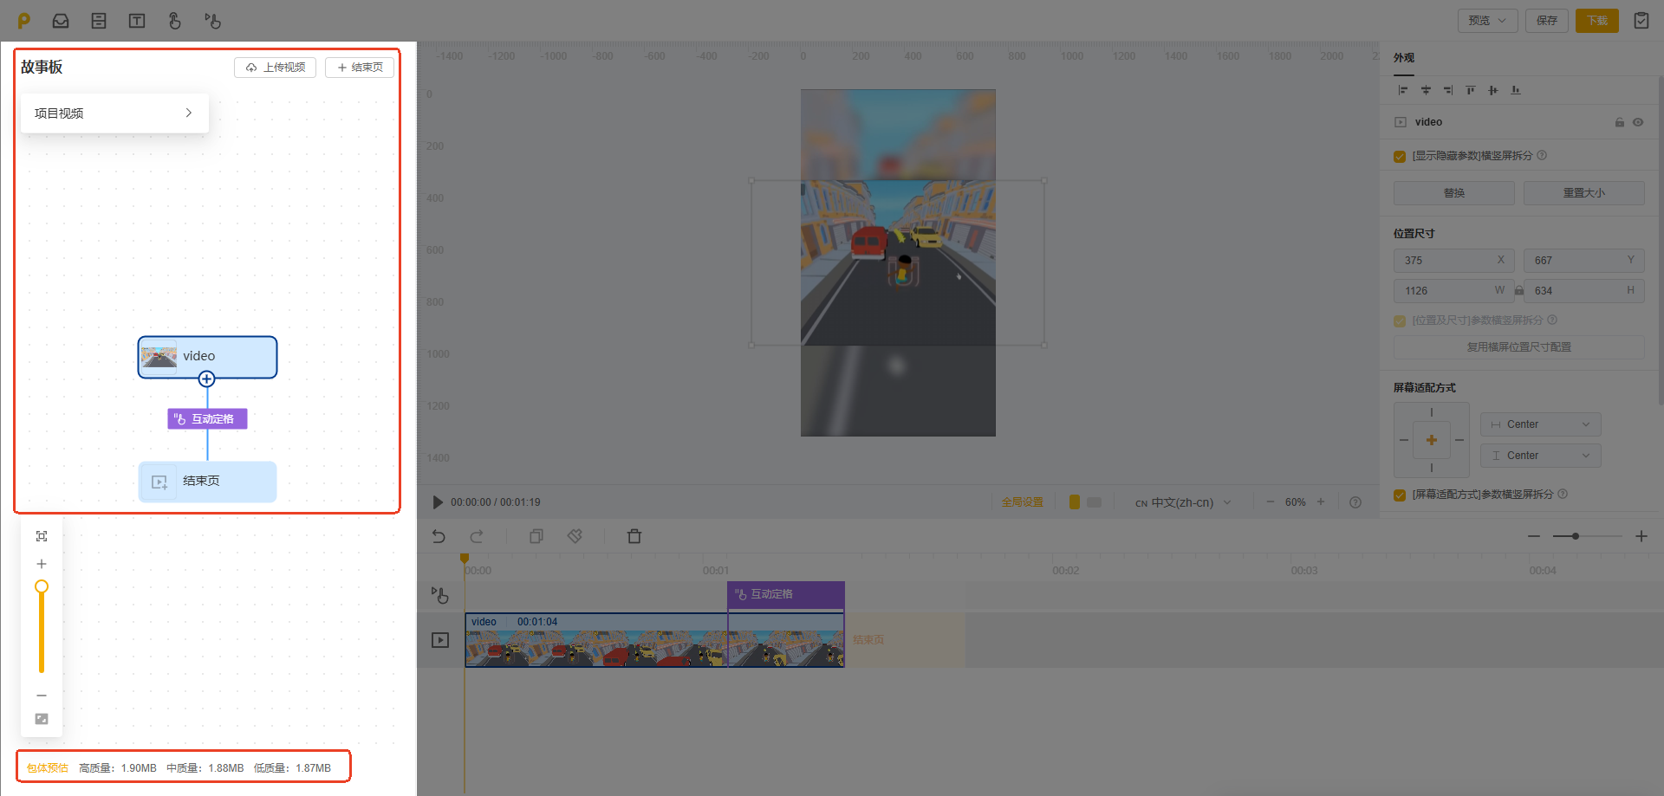1664x796 pixels.
Task: Open vertical Center alignment dropdown
Action: (1540, 456)
